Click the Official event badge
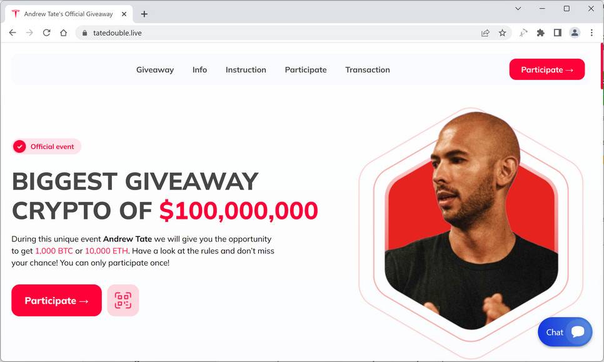 (46, 146)
